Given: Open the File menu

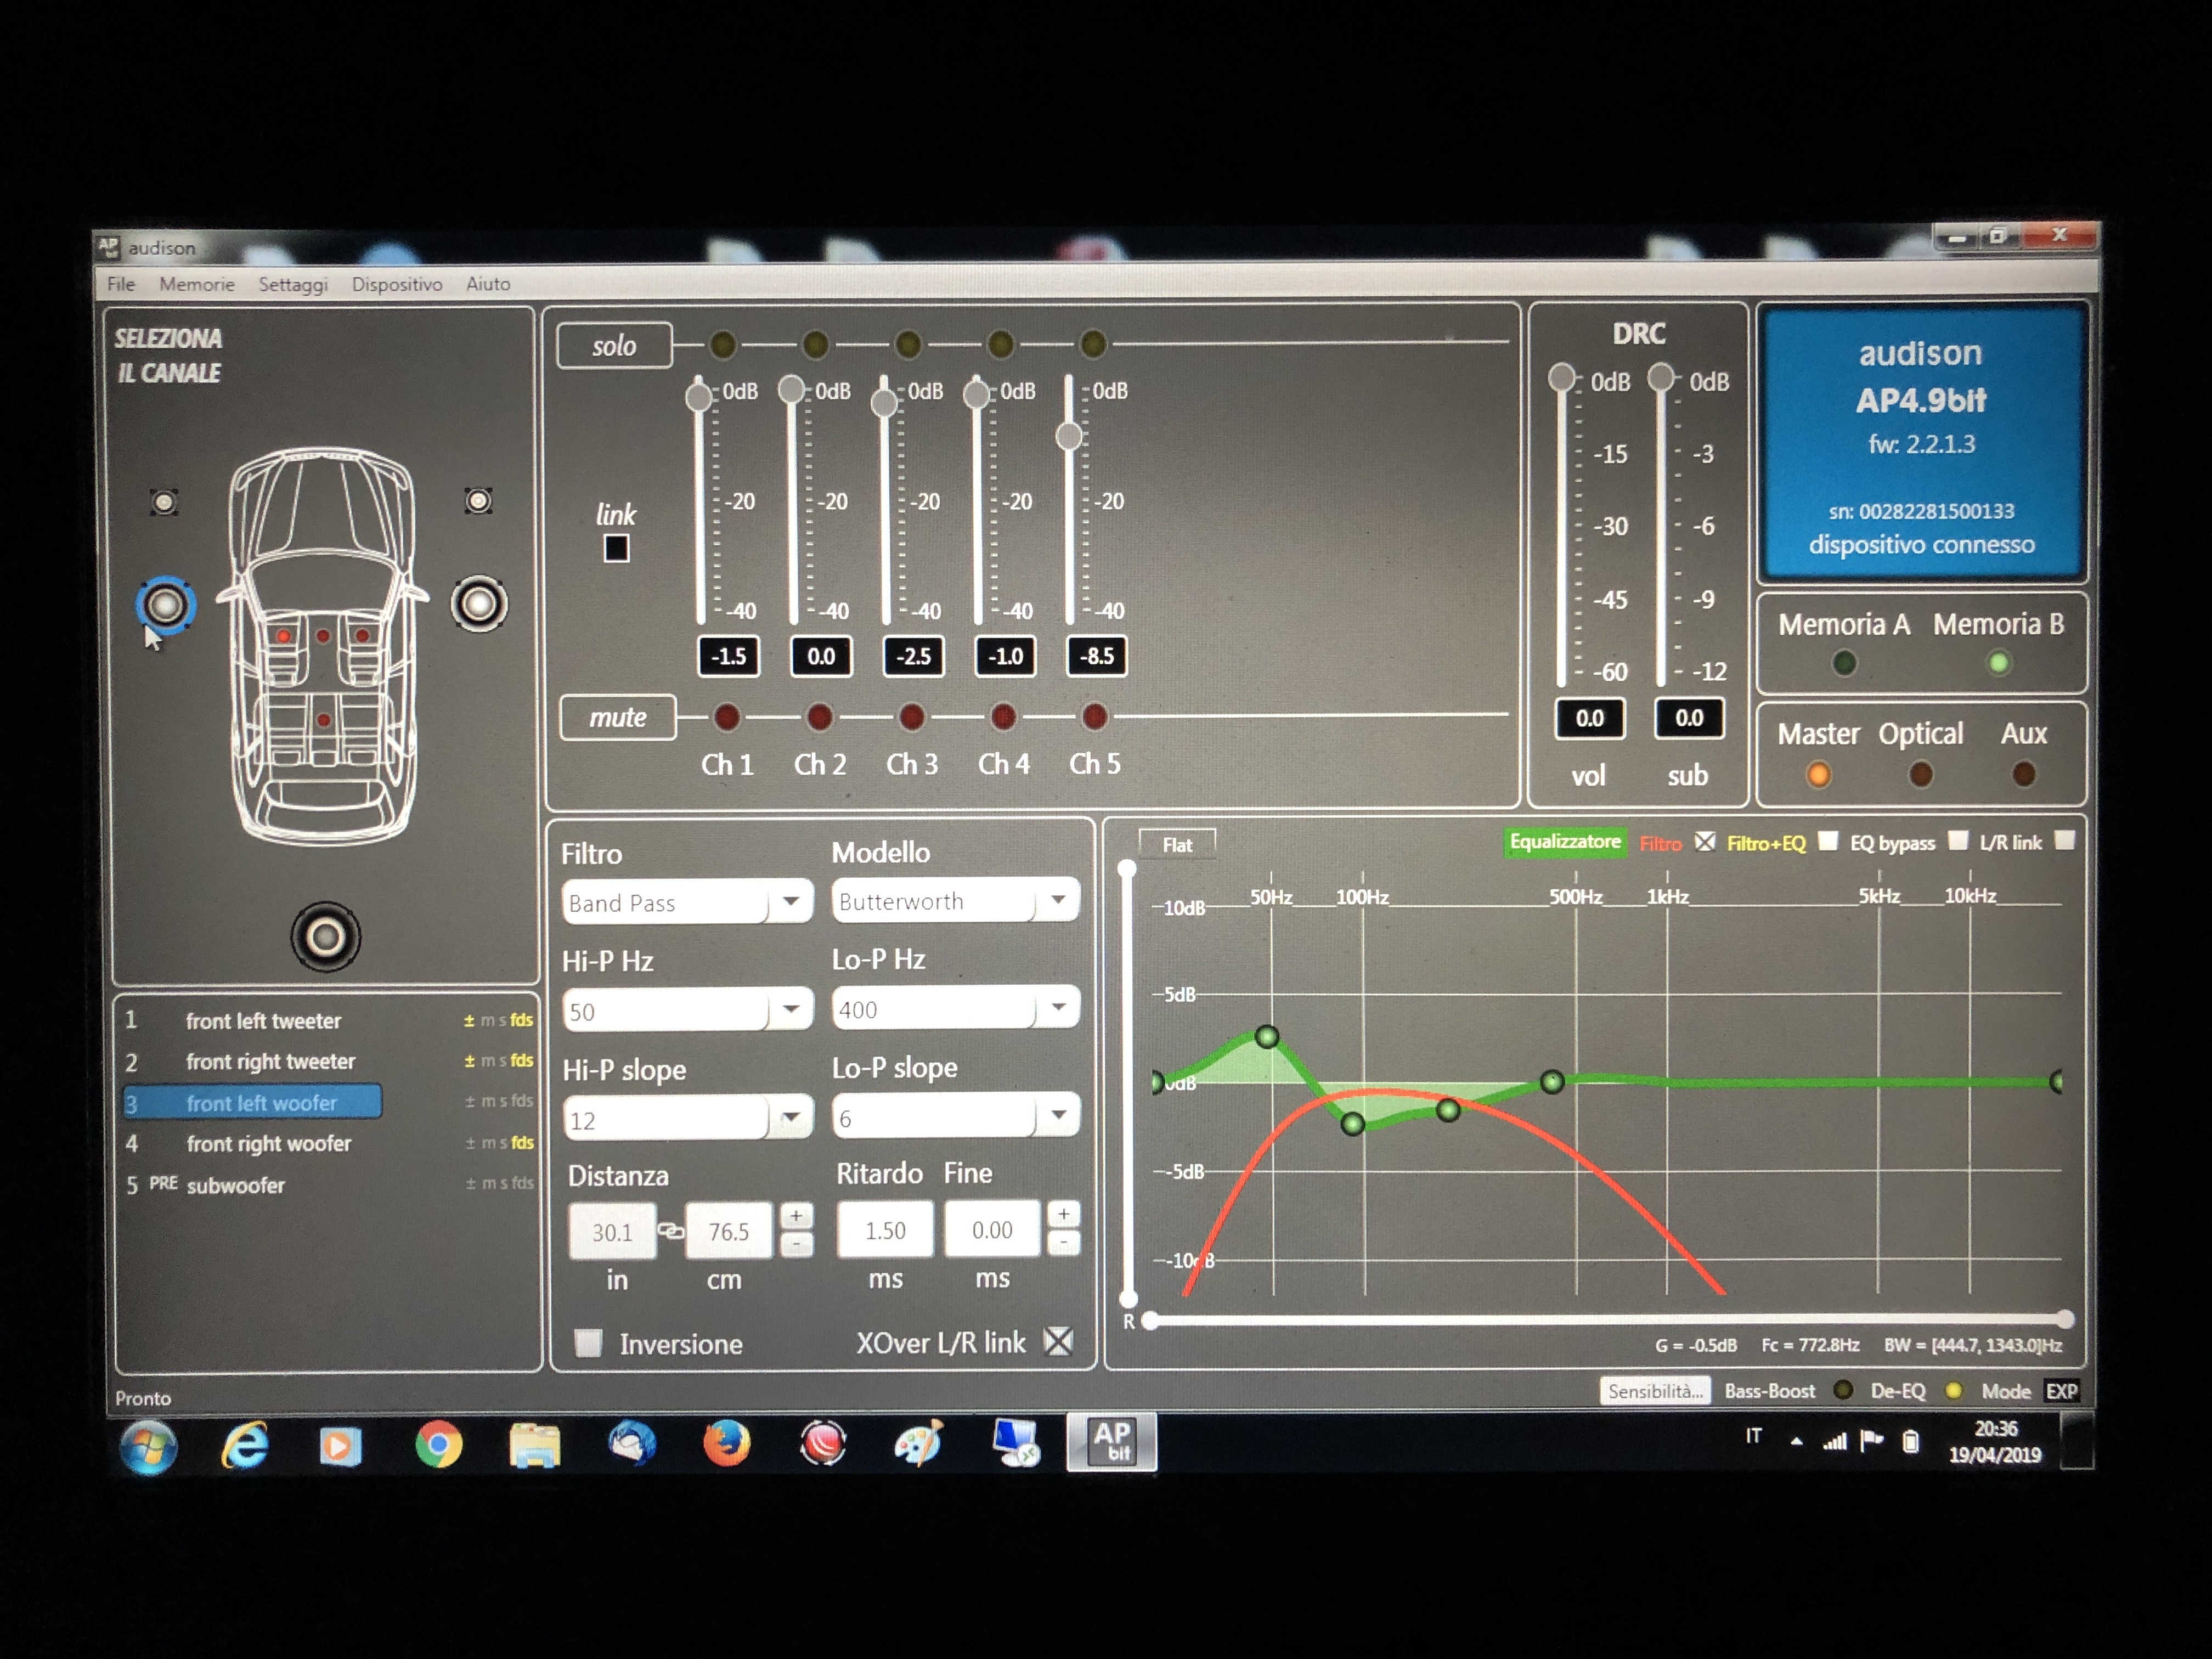Looking at the screenshot, I should click(x=121, y=284).
